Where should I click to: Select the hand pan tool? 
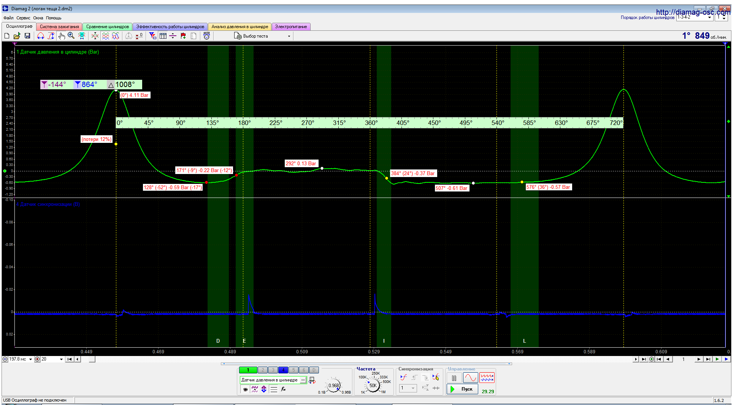62,36
